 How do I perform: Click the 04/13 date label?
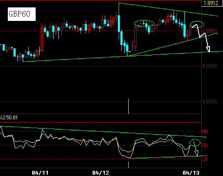pos(191,173)
